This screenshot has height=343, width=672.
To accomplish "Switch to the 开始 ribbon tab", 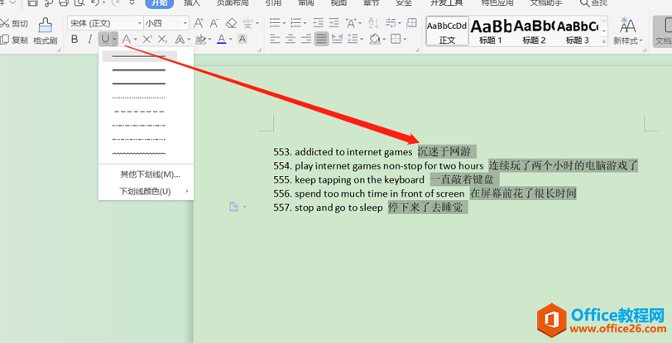I will tap(159, 3).
